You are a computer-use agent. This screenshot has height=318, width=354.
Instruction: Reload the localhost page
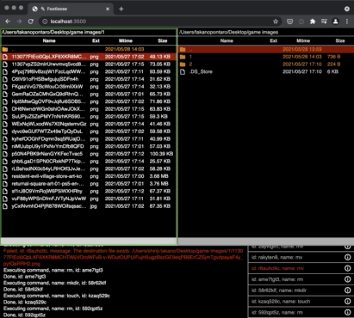(31, 21)
